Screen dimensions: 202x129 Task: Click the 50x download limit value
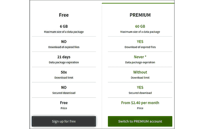pos(64,72)
